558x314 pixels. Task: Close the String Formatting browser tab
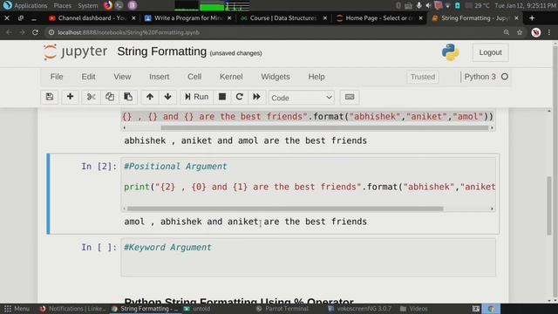pyautogui.click(x=516, y=17)
